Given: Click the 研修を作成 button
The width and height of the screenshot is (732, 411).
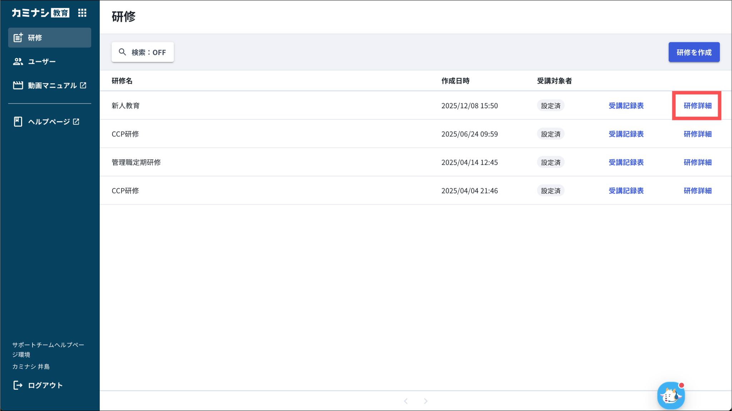Looking at the screenshot, I should click(x=694, y=52).
